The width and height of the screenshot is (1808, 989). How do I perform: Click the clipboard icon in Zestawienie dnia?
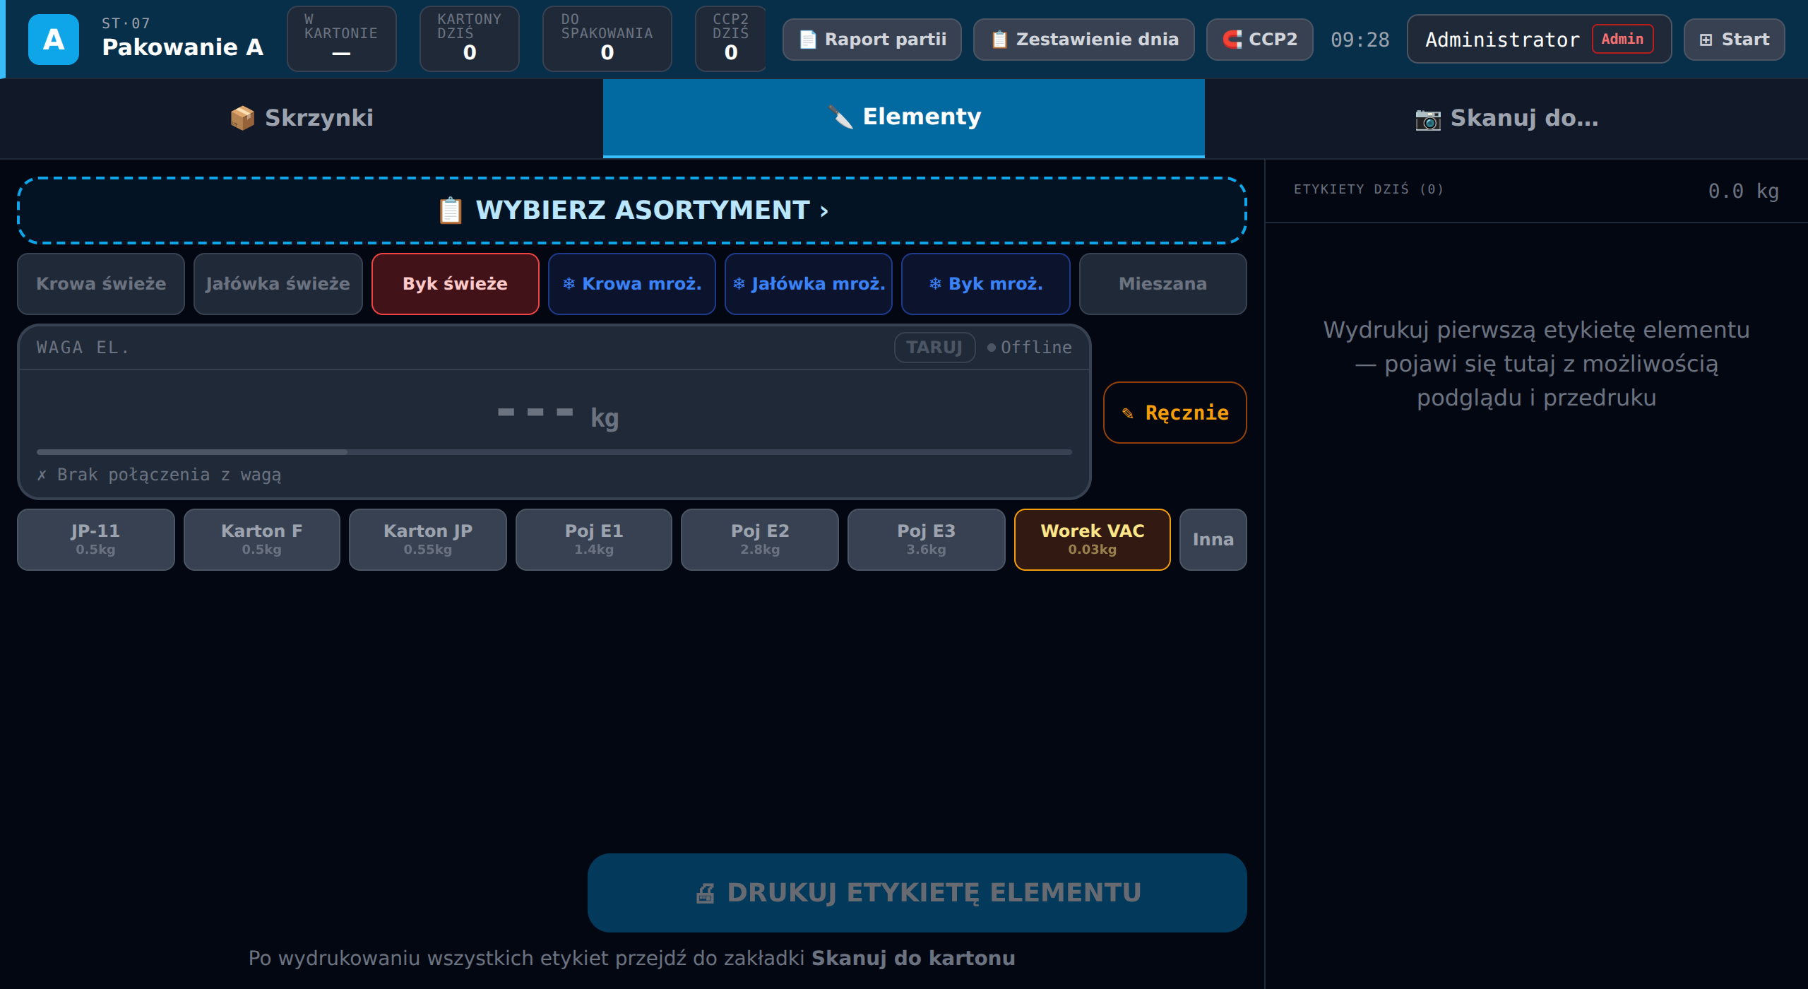click(999, 40)
